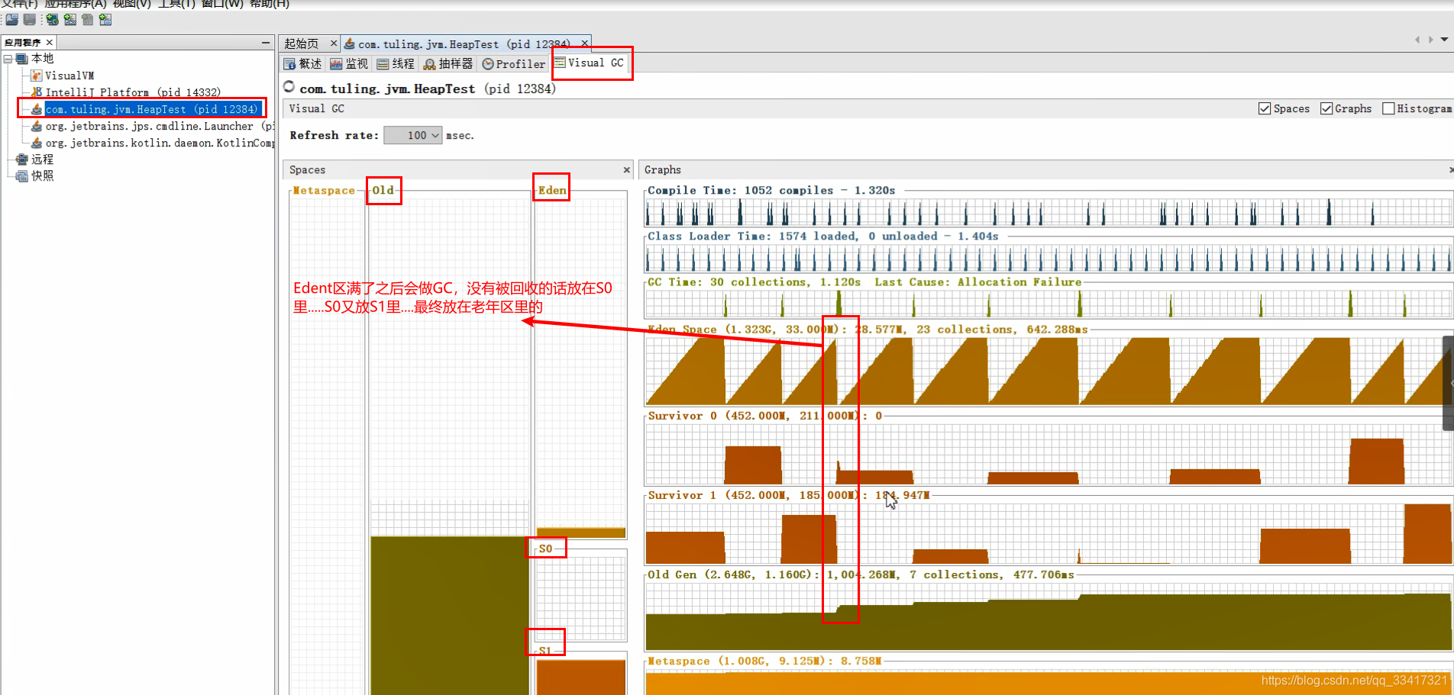Click the Add Application Snapshot toolbar icon

tap(105, 19)
